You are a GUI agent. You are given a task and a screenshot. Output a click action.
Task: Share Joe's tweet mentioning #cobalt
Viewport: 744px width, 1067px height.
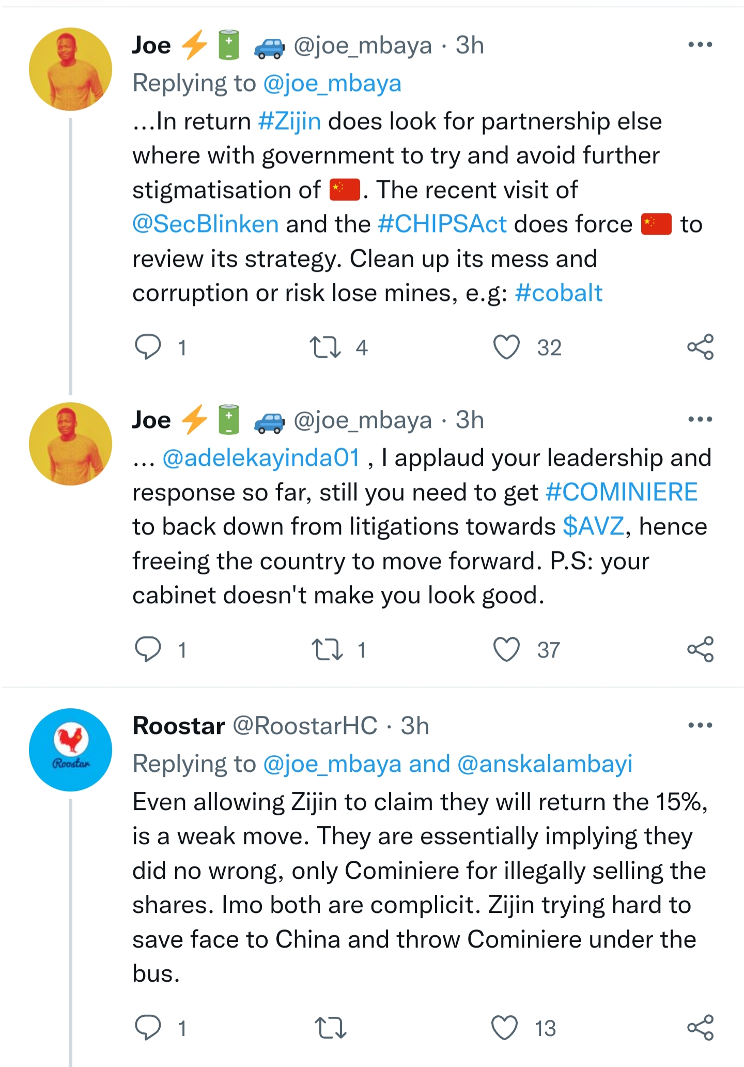(700, 347)
